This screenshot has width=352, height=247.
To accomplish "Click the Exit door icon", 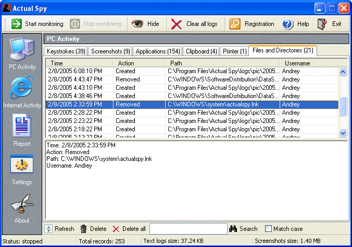I will 322,24.
